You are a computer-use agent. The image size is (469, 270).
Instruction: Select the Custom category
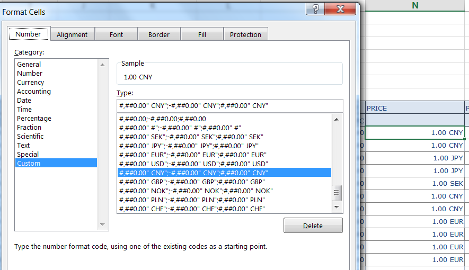pos(56,163)
